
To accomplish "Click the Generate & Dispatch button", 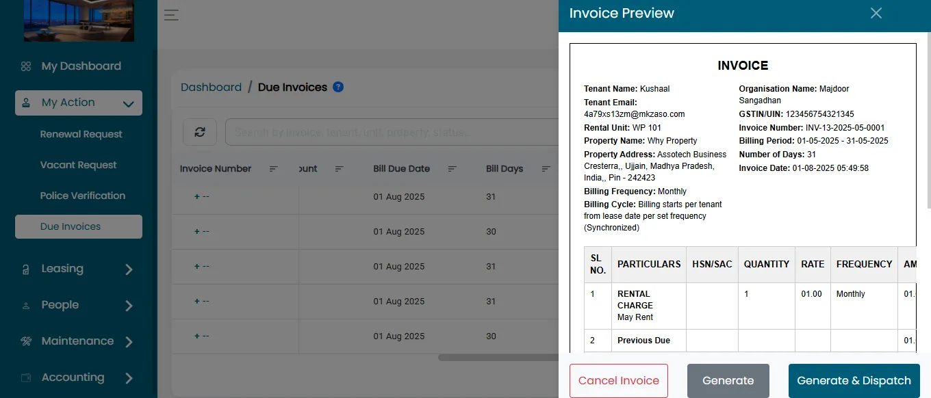I will click(854, 381).
